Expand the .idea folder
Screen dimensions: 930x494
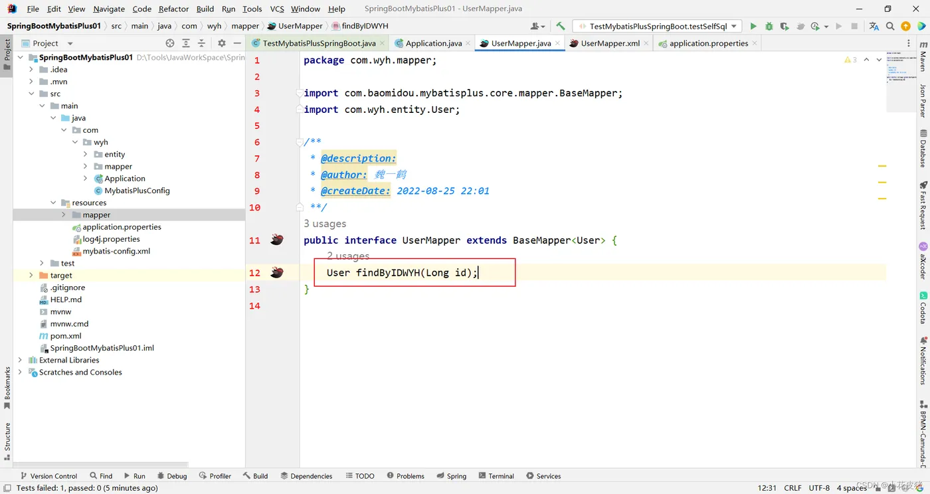[31, 70]
